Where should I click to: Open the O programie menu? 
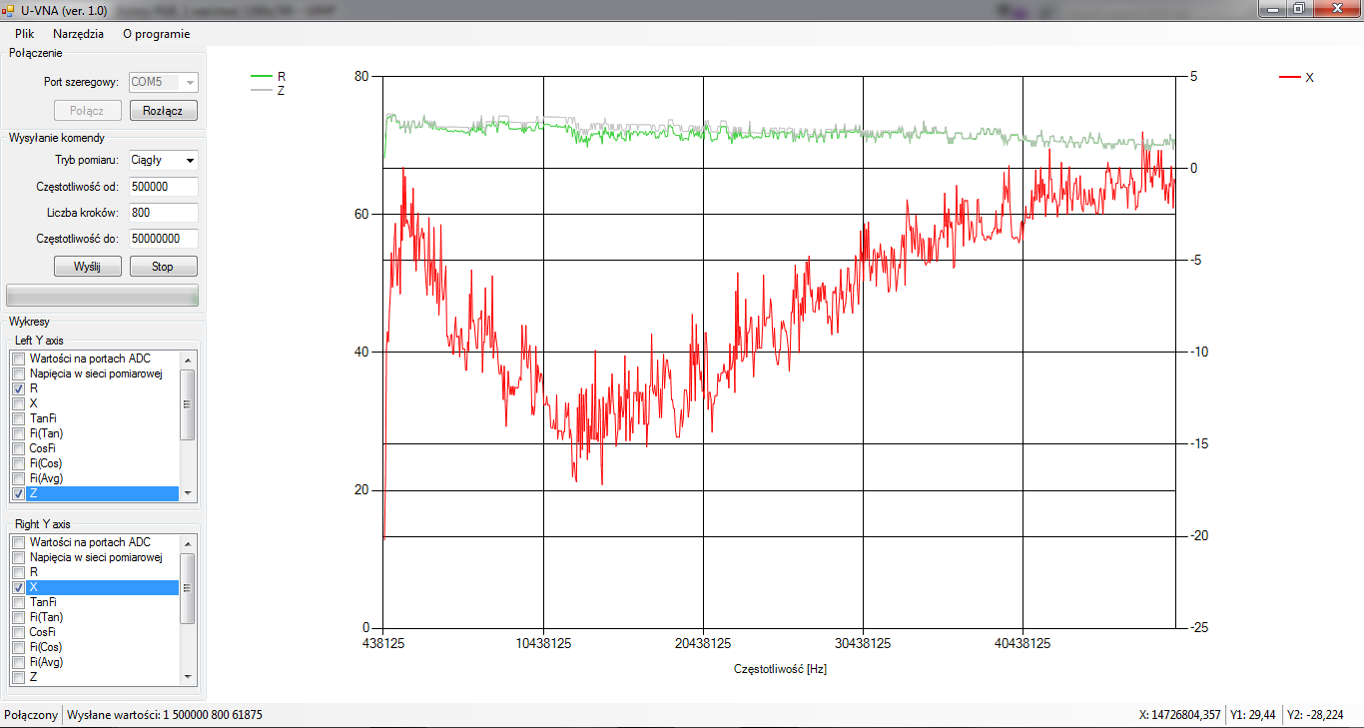156,33
